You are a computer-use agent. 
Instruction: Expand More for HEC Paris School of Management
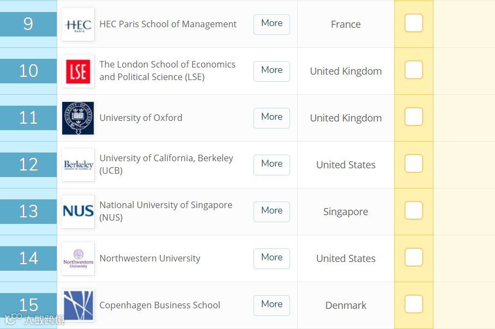(x=271, y=25)
